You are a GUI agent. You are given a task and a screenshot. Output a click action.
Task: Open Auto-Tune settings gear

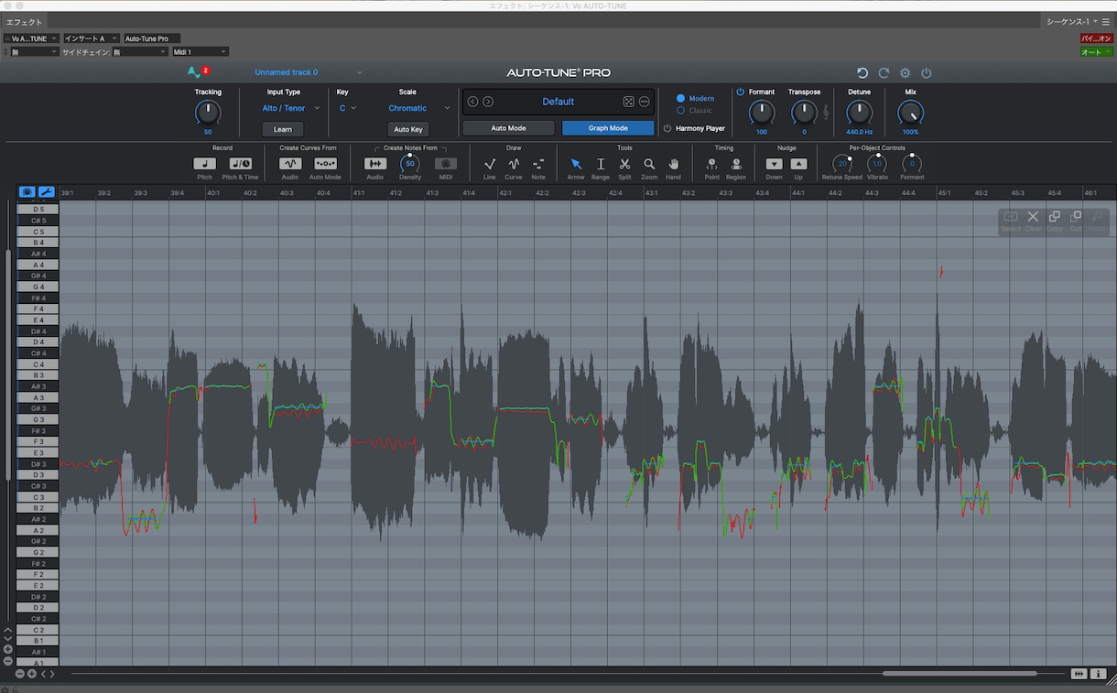[x=906, y=73]
